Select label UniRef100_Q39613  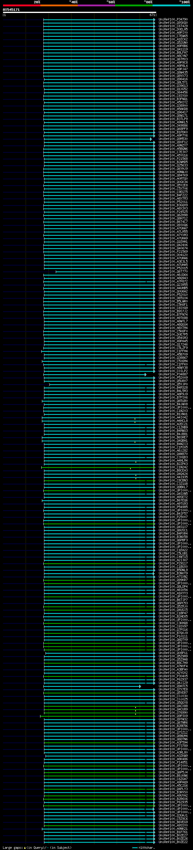pyautogui.click(x=173, y=86)
